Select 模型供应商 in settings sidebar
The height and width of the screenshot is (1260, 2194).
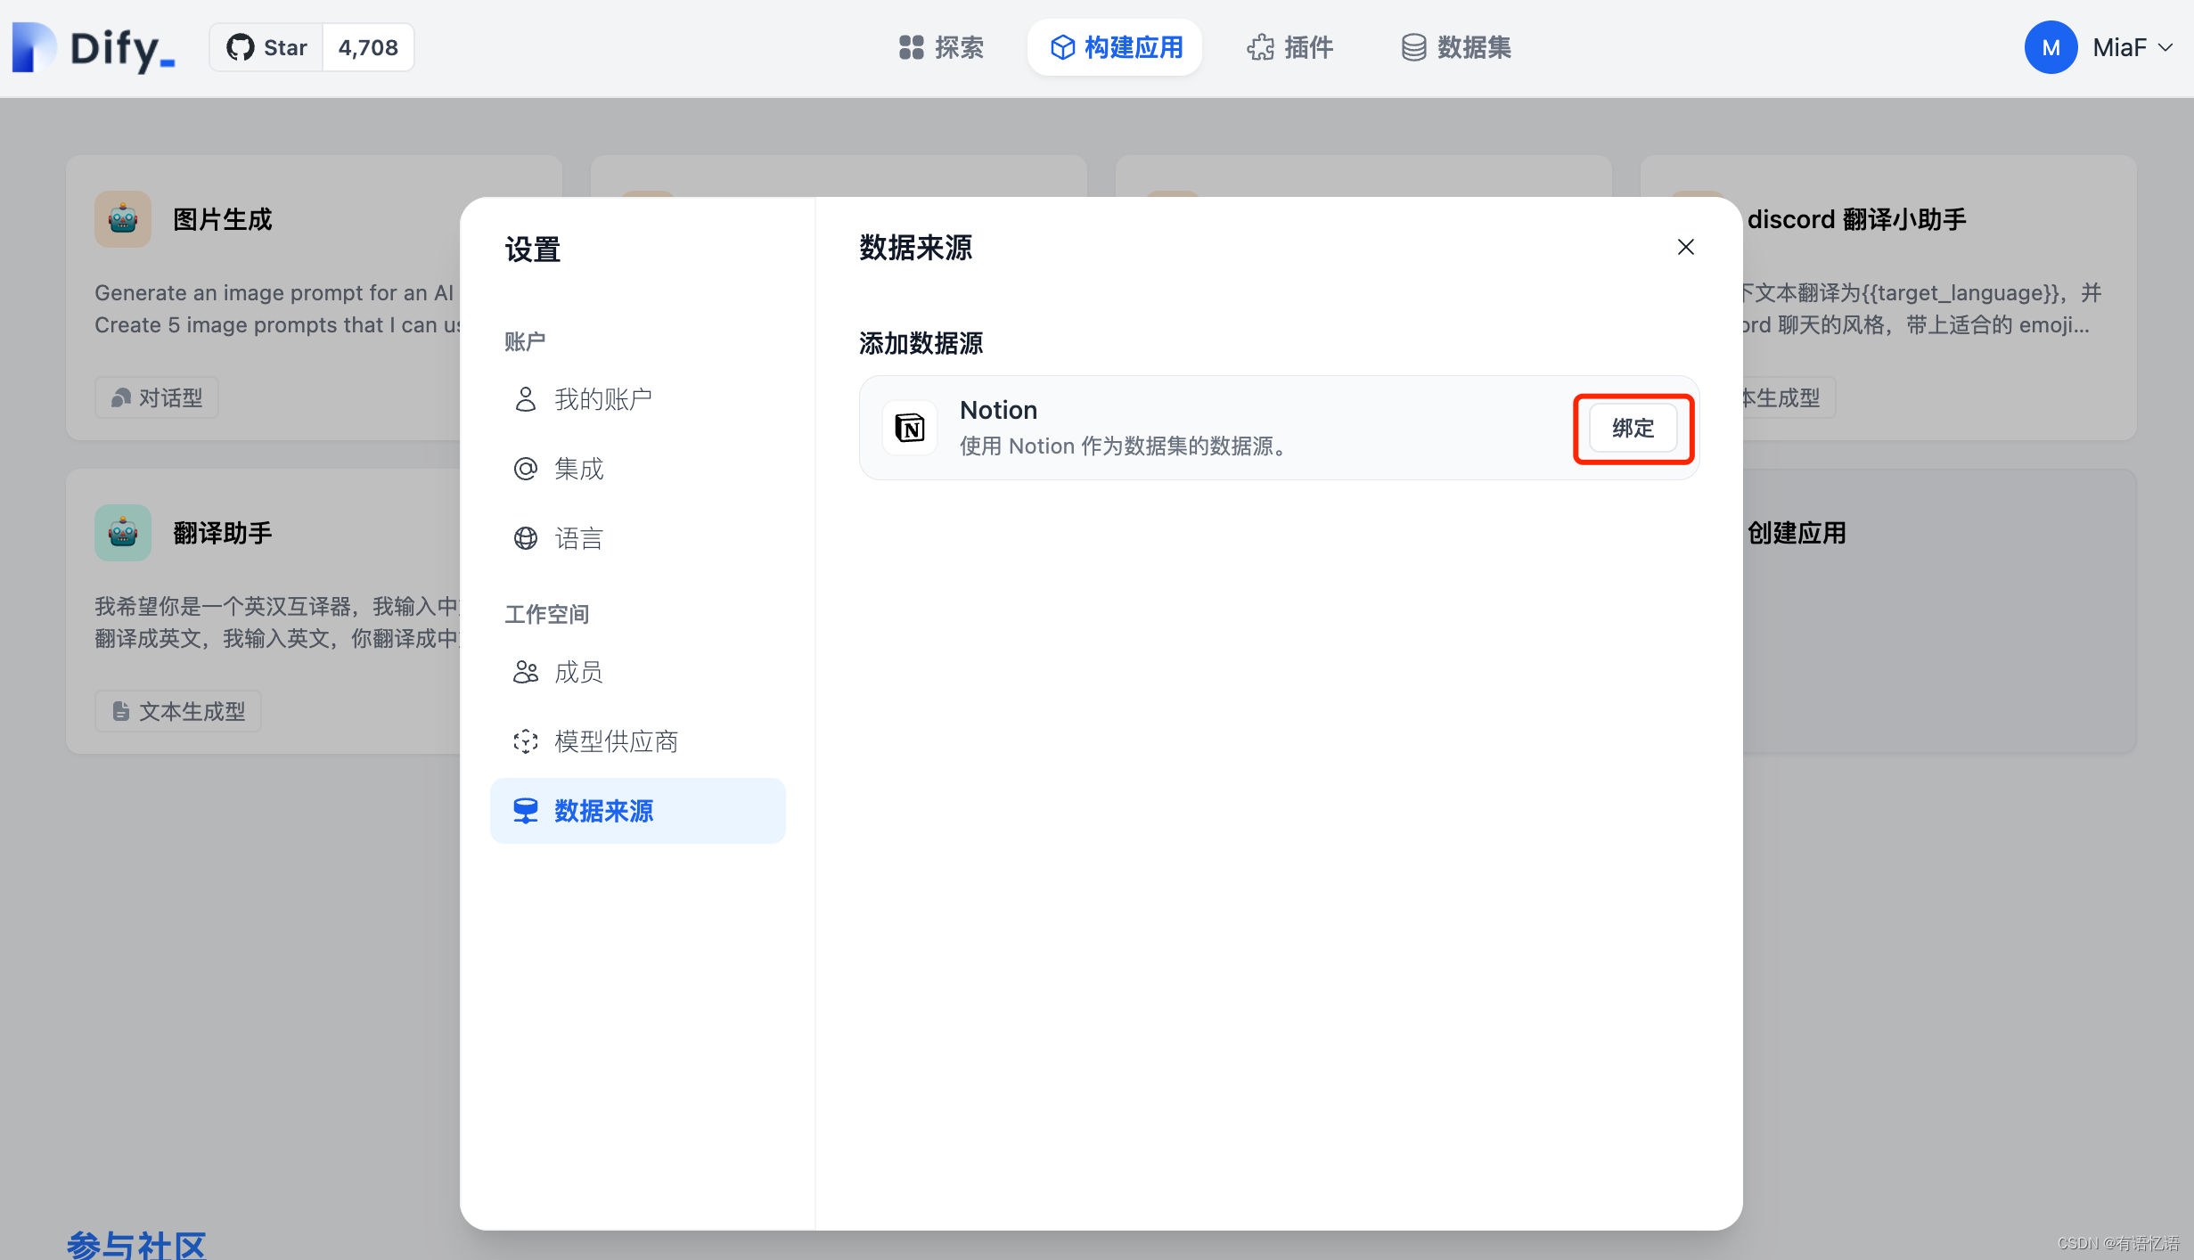tap(637, 741)
